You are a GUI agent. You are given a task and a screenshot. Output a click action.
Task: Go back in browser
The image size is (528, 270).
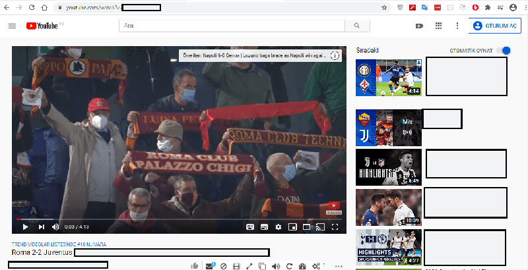[7, 7]
